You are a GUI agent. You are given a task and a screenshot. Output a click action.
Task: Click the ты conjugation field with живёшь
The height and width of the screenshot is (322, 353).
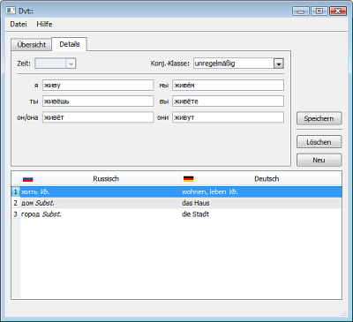[98, 101]
